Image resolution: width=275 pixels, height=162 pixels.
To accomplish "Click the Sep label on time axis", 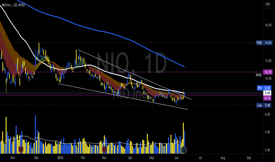I will [x=249, y=158].
